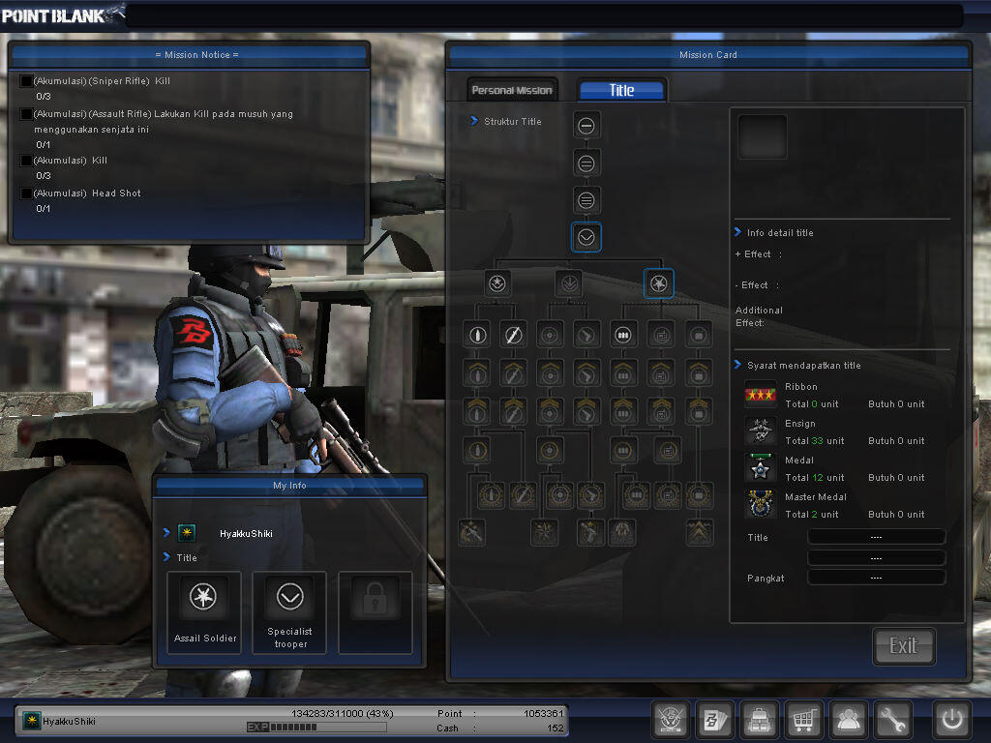This screenshot has height=743, width=991.
Task: Click the Mission Card panel header
Action: pos(707,55)
